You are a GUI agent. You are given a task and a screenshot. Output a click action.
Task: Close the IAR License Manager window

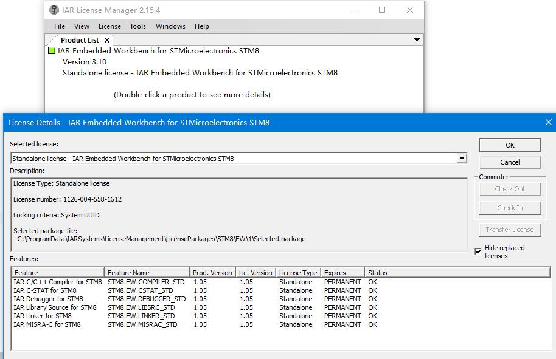tap(410, 10)
